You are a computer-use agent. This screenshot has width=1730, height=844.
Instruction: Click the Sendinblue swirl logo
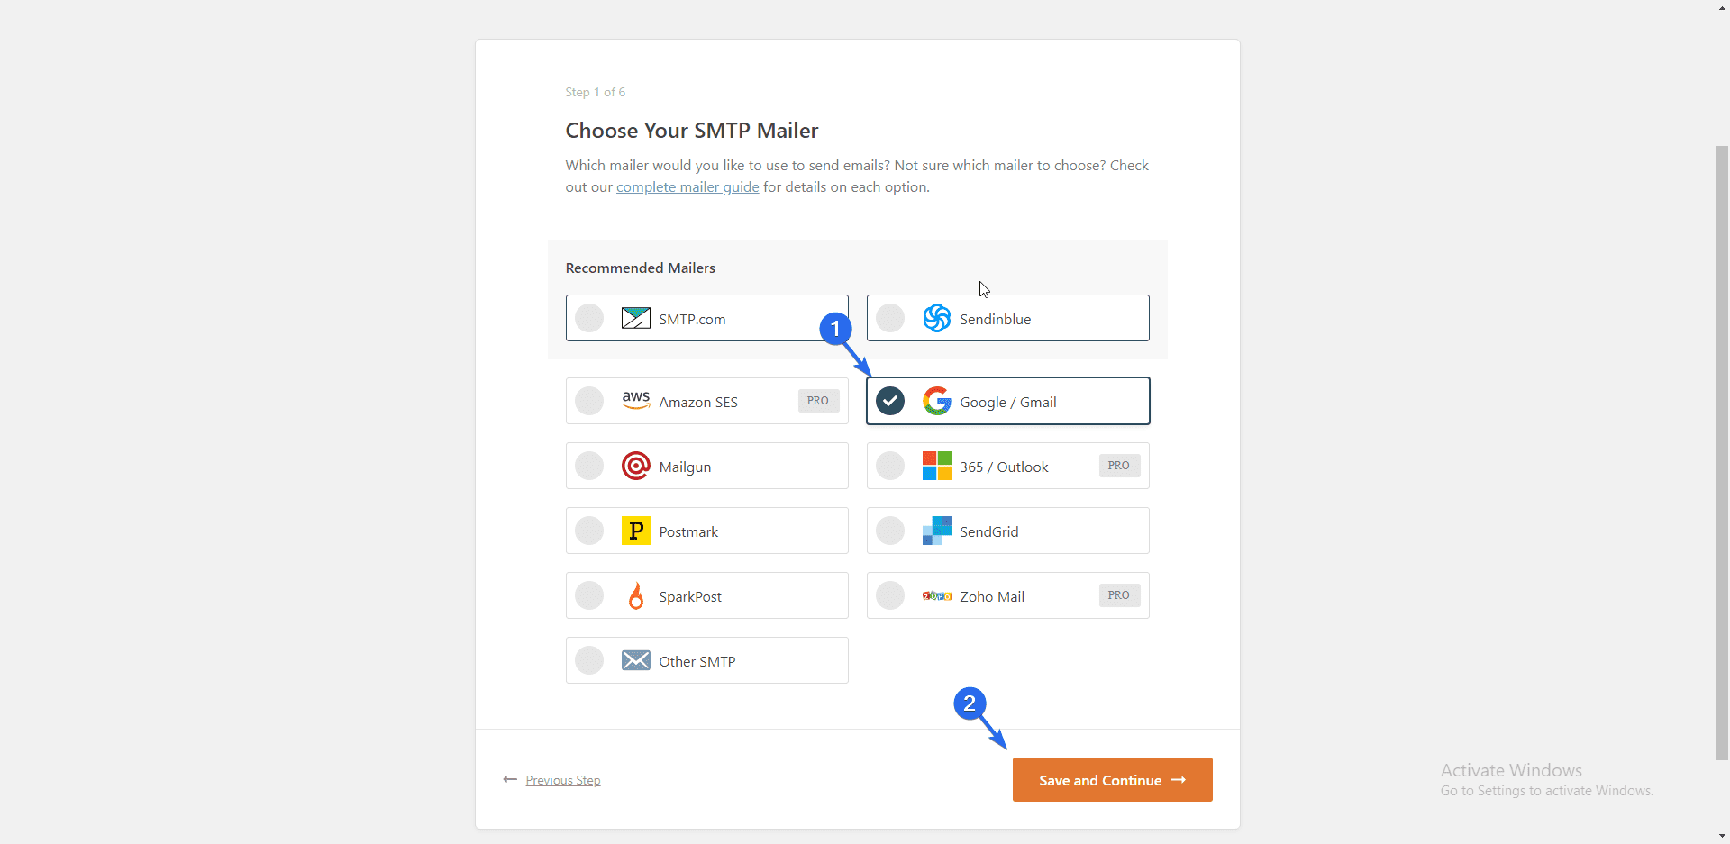[936, 318]
